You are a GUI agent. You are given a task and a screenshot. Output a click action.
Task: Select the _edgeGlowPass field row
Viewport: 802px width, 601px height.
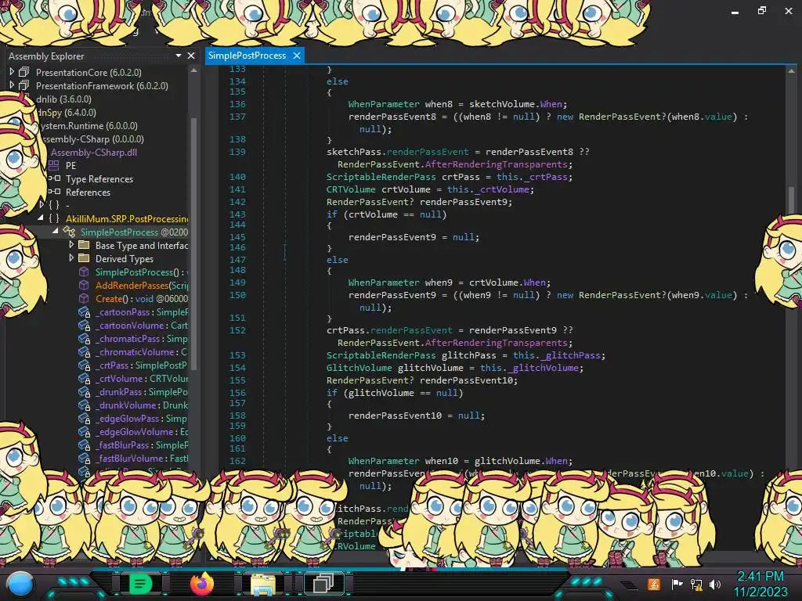pos(133,419)
